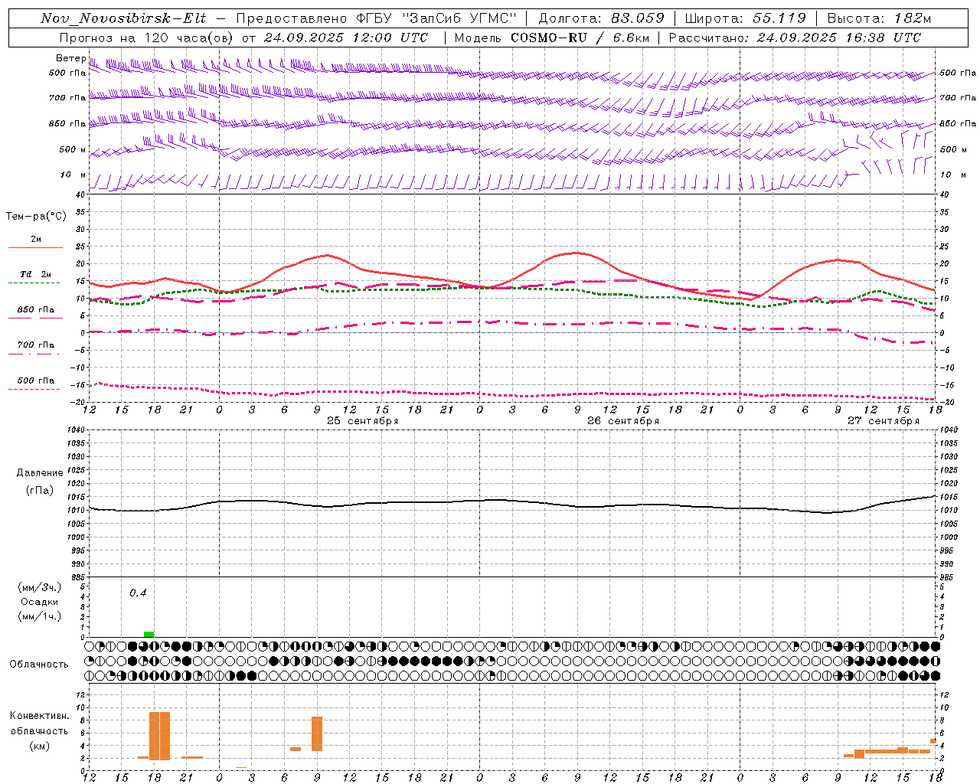Click the pink dotted line sample under the temperature legend's '500 гПа'
980x784 pixels.
[x=34, y=390]
